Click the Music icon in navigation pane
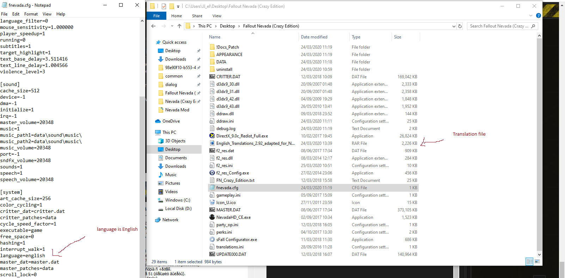The image size is (565, 278). 161,175
